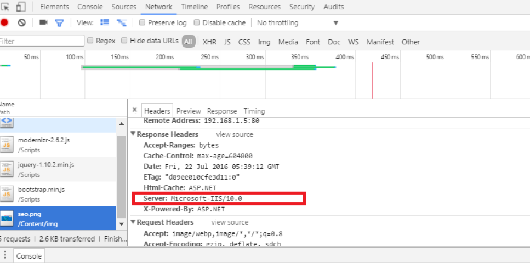This screenshot has width=530, height=264.
Task: Click the record network log button
Action: click(4, 23)
